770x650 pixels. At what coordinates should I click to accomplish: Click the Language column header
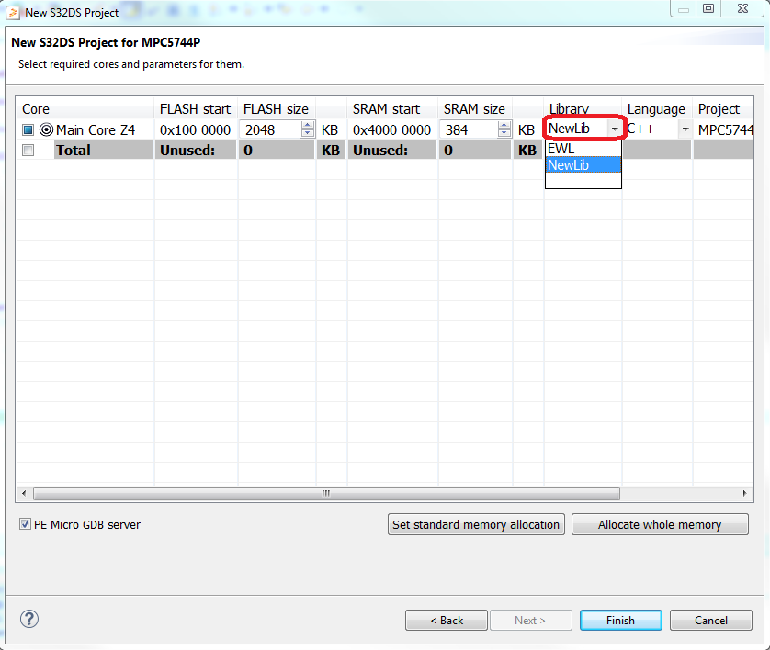click(657, 109)
